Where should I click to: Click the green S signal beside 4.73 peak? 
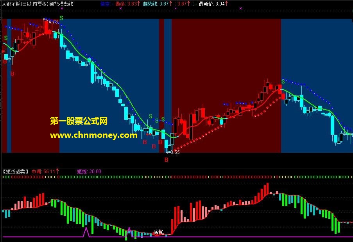click(61, 18)
